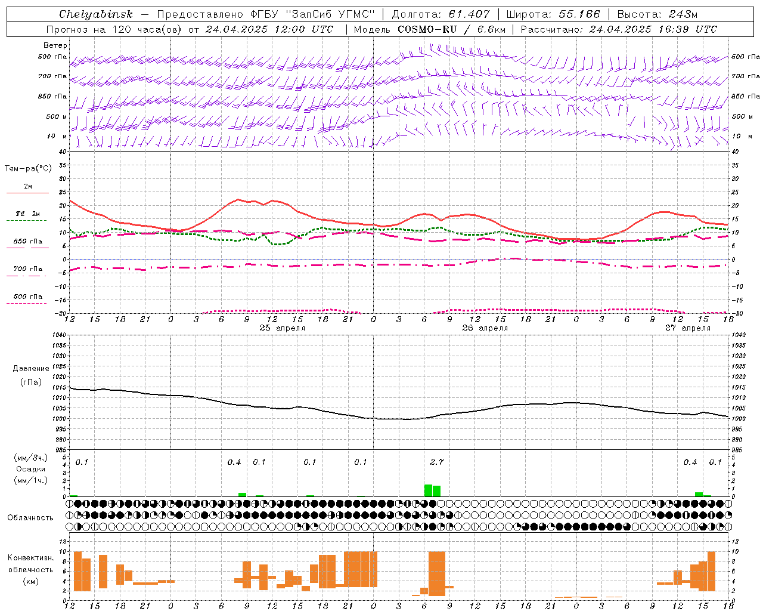Click the 'Ветер' wind panel label
This screenshot has height=611, width=763.
(x=55, y=45)
